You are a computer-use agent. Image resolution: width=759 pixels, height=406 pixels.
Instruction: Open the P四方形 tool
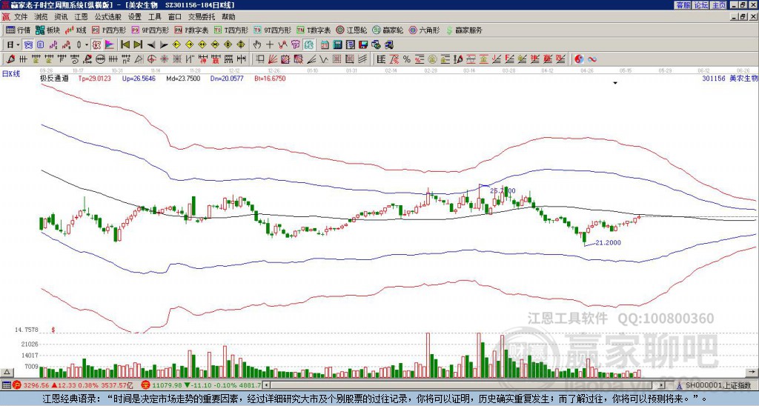coord(109,30)
